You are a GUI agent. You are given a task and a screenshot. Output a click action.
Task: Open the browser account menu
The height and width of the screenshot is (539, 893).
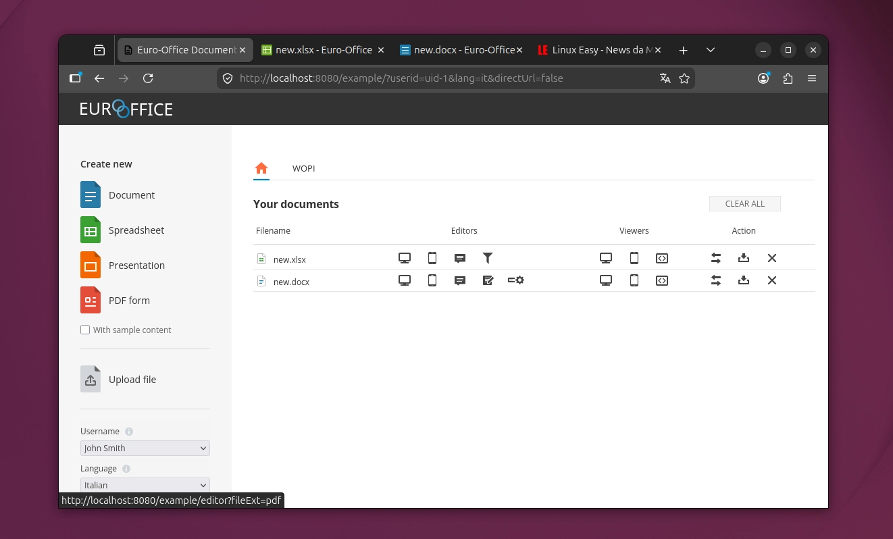[x=763, y=78]
